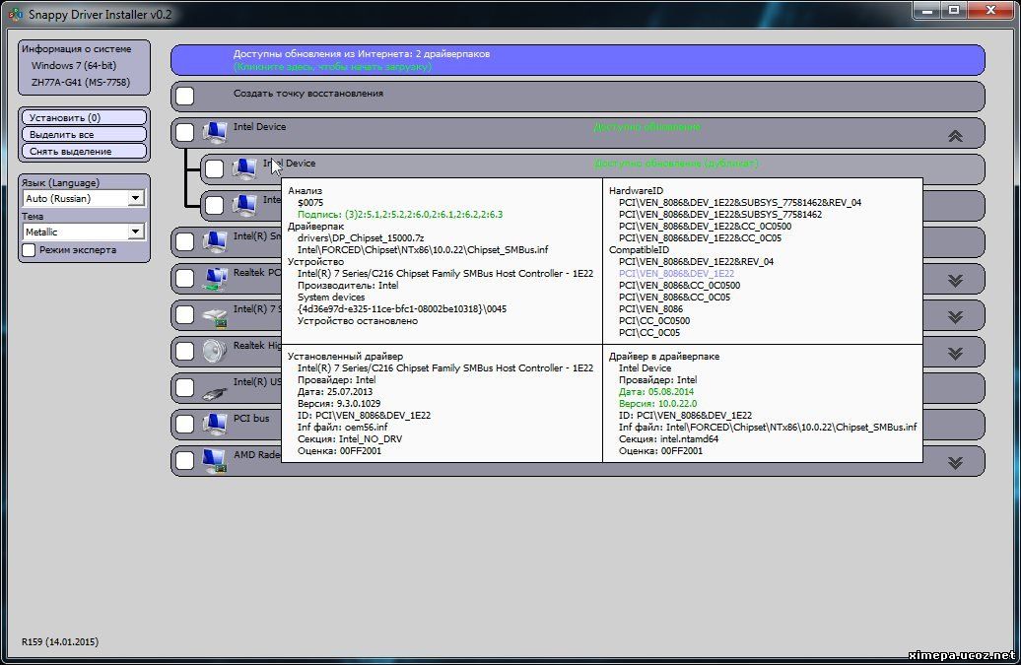This screenshot has width=1021, height=665.
Task: Click the top-level Intel Device computer icon
Action: coord(214,133)
